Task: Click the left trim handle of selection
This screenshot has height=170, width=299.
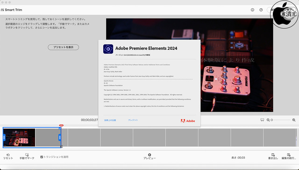Action: 4,137
